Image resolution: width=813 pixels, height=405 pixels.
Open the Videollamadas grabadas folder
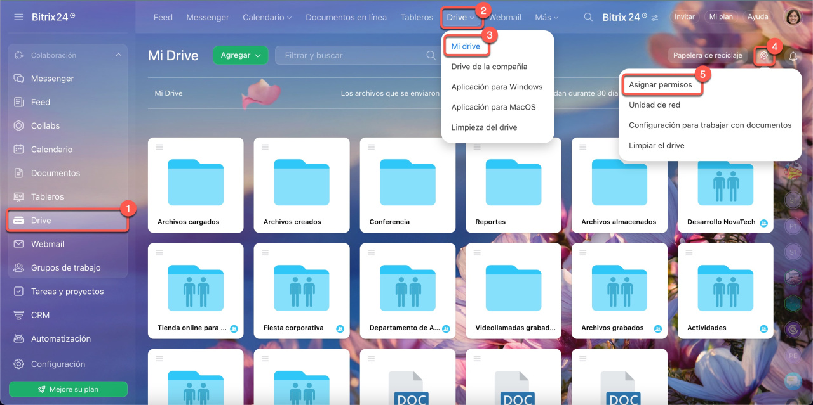(x=513, y=291)
